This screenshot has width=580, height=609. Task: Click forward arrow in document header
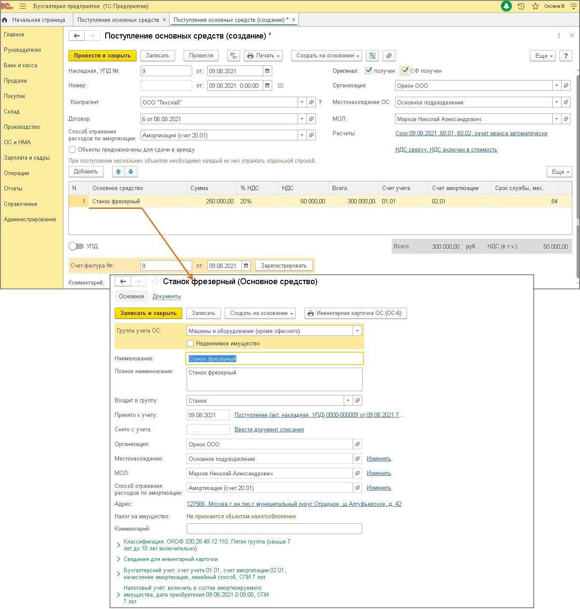92,36
